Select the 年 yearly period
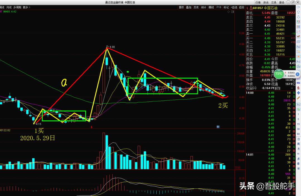 click(x=298, y=169)
